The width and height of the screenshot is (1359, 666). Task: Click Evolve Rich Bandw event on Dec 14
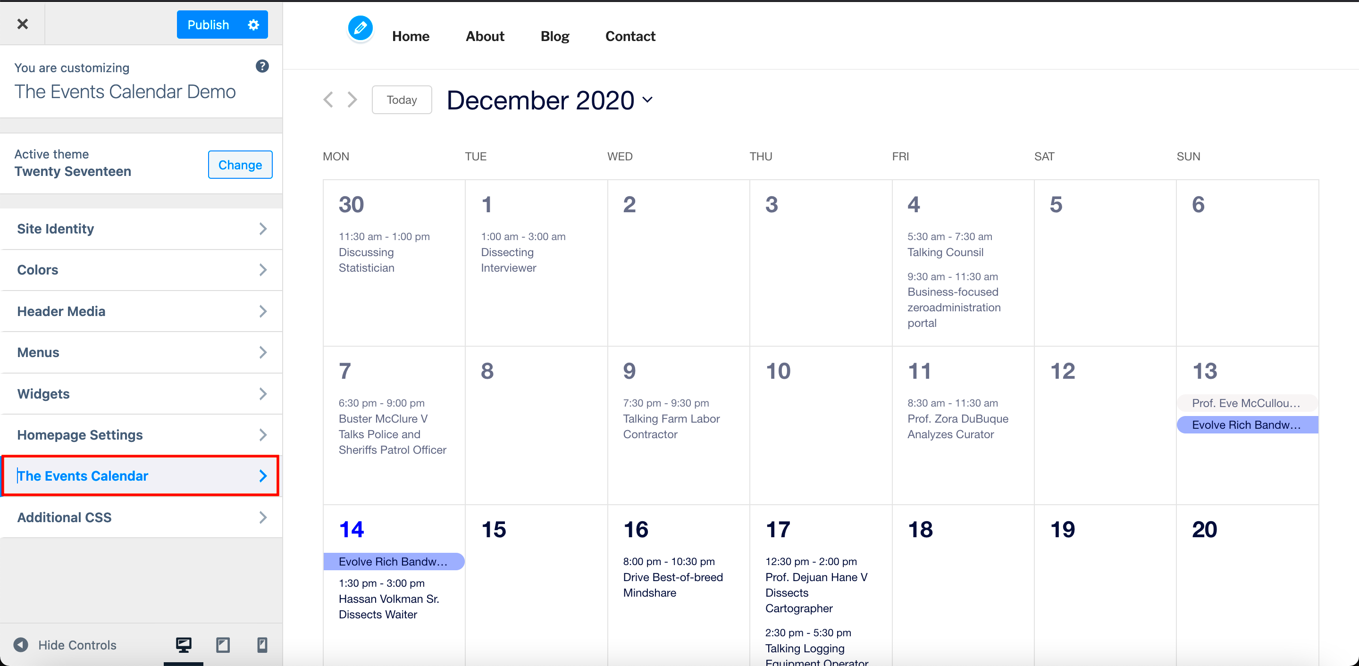point(393,560)
